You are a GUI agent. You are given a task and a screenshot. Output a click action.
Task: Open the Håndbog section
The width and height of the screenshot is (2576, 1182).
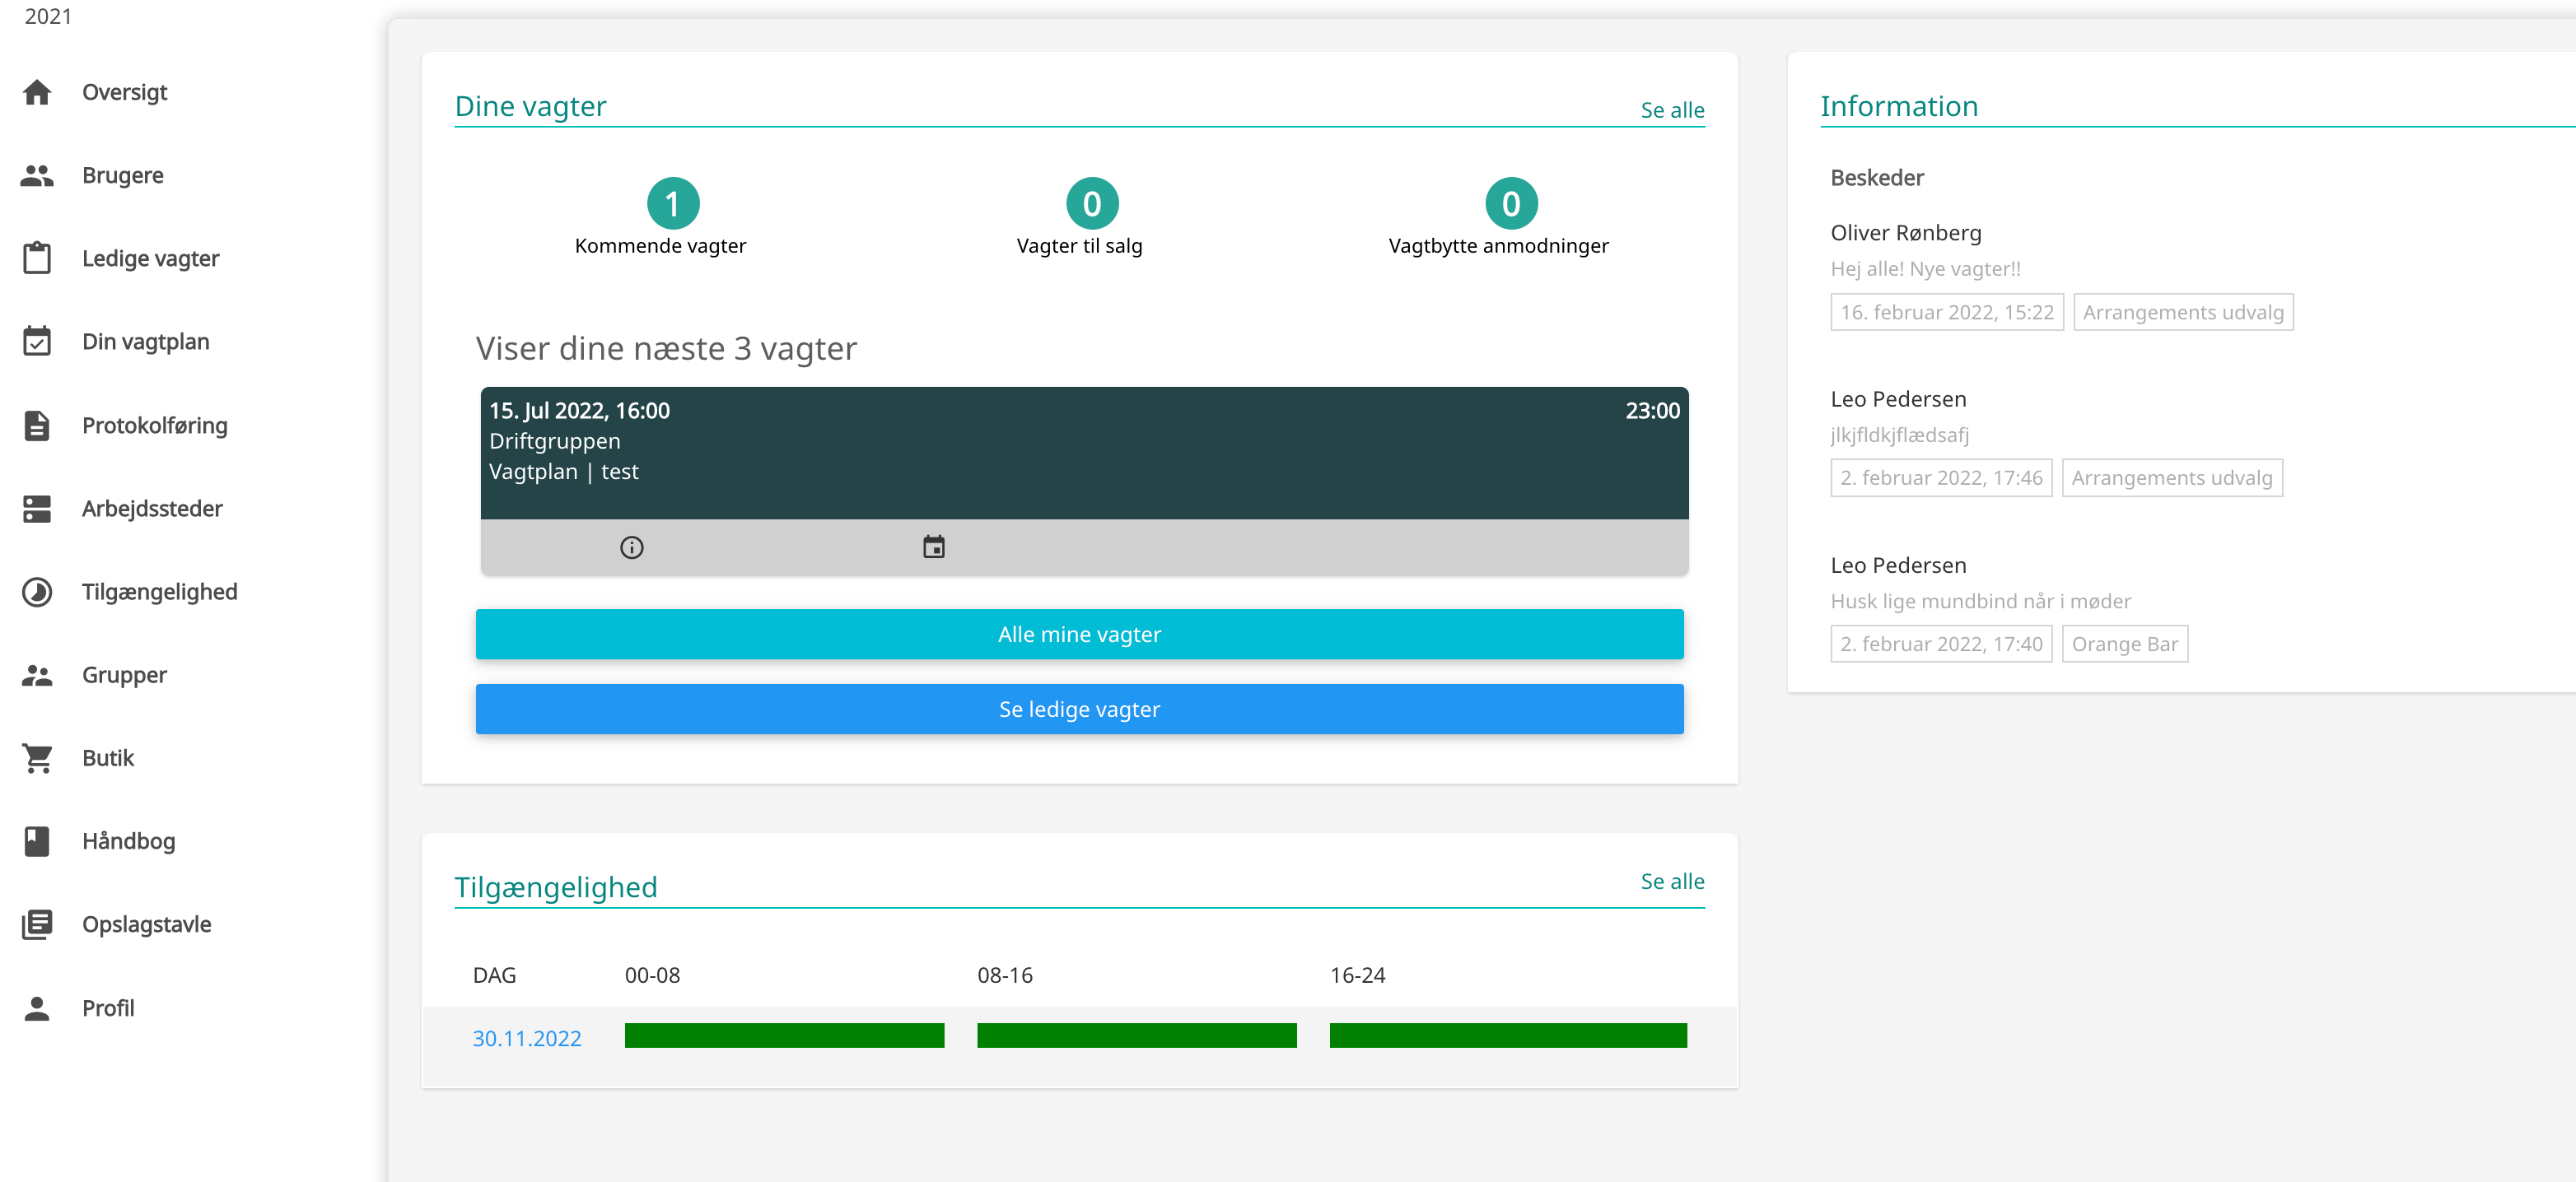click(x=129, y=841)
